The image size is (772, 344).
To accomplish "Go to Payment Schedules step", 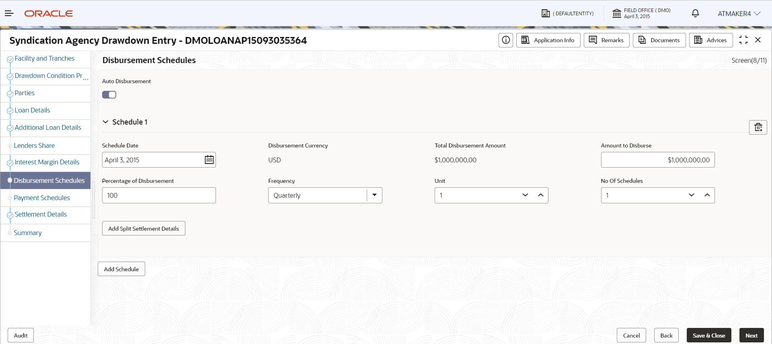I will click(x=42, y=198).
